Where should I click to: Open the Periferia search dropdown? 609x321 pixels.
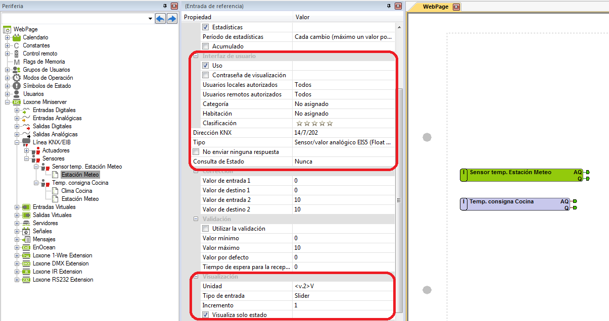(151, 19)
